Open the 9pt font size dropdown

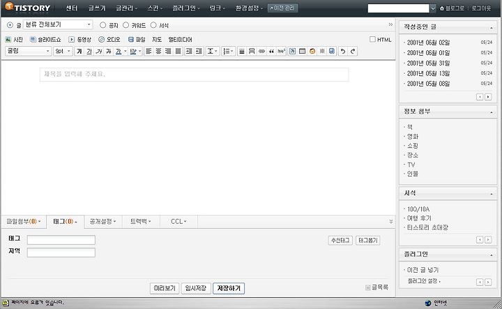coord(63,51)
